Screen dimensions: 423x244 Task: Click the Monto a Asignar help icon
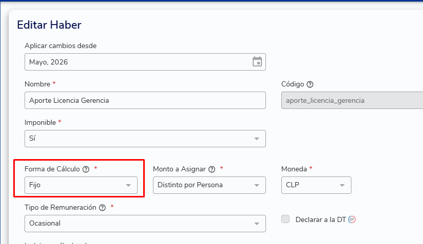pyautogui.click(x=212, y=169)
